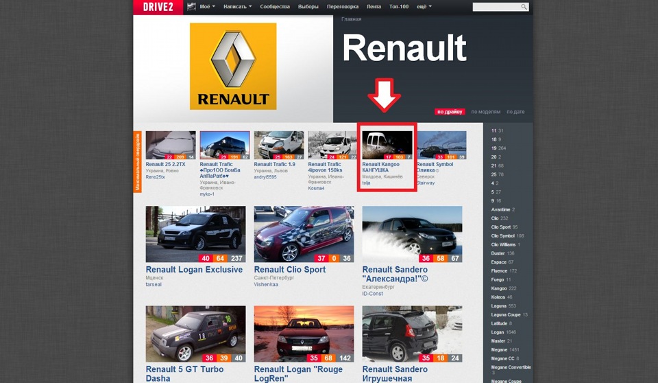Select Kangoo in model list
Image resolution: width=658 pixels, height=383 pixels.
click(x=499, y=288)
